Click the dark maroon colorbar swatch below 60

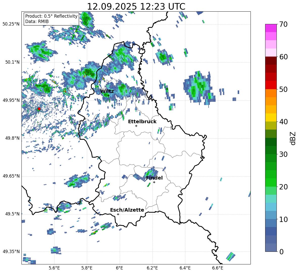click(271, 61)
